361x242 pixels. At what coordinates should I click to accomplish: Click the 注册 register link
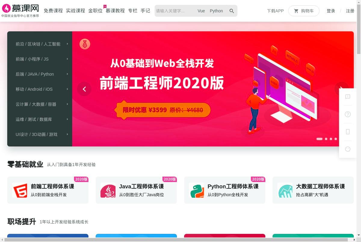(350, 11)
